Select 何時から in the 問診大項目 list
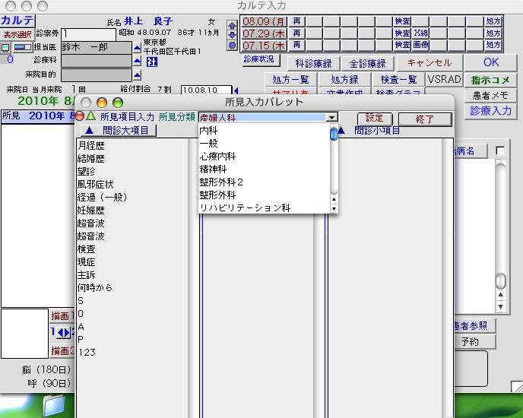This screenshot has width=523, height=418. tap(95, 287)
